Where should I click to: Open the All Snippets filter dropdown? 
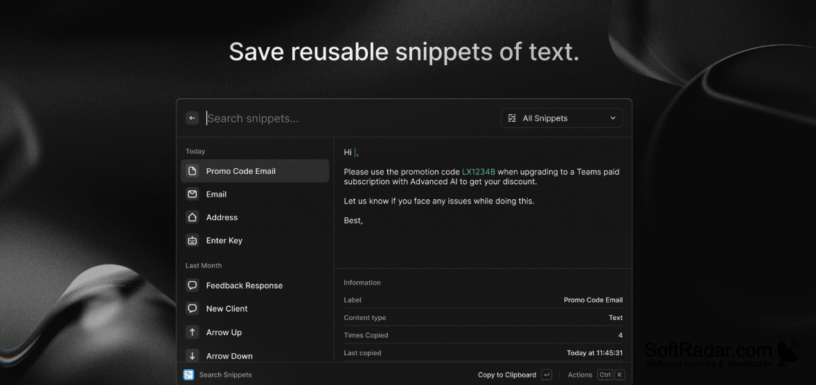pos(562,118)
